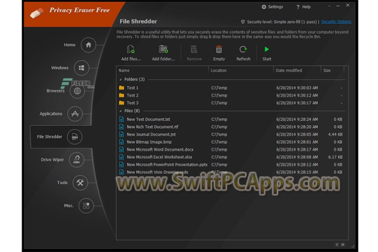The height and width of the screenshot is (252, 378).
Task: Click the New Bitmap Image.bmp file icon
Action: (x=121, y=142)
